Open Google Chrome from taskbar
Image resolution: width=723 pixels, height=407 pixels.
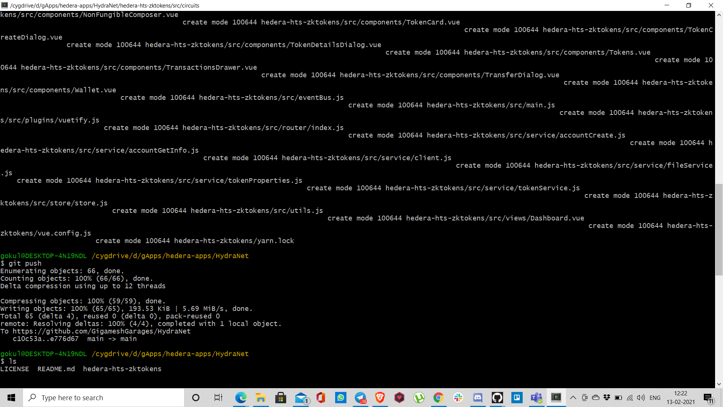coord(438,398)
